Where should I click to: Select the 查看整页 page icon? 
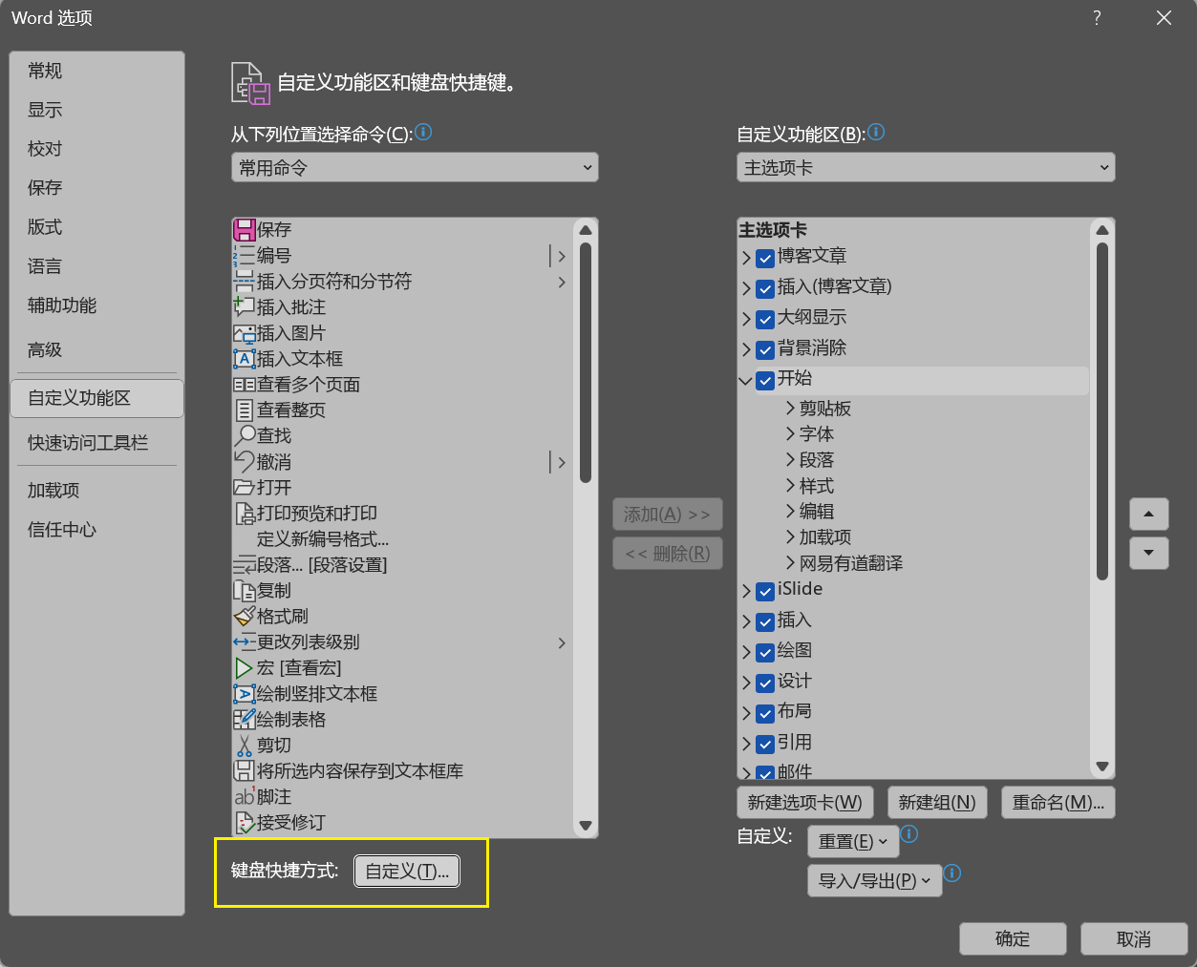[x=245, y=410]
